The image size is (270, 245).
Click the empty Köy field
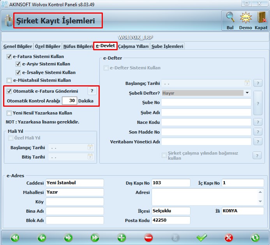(x=75, y=201)
